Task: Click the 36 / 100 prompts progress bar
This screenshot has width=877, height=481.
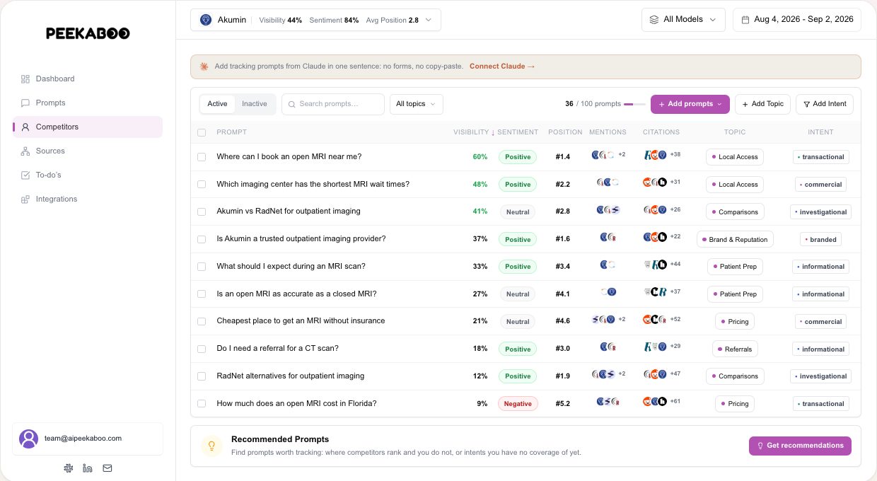Action: [634, 104]
